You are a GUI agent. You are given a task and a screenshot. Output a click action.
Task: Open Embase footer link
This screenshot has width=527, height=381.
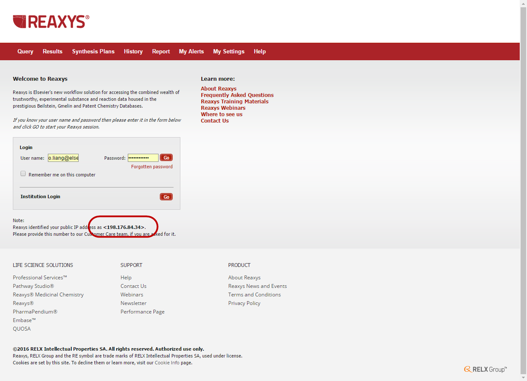pos(24,320)
